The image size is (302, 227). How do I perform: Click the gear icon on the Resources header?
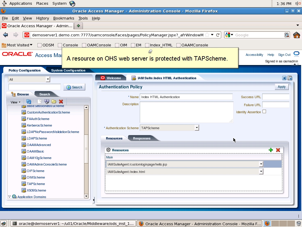point(108,150)
